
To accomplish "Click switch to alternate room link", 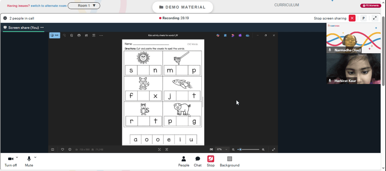I will (49, 6).
